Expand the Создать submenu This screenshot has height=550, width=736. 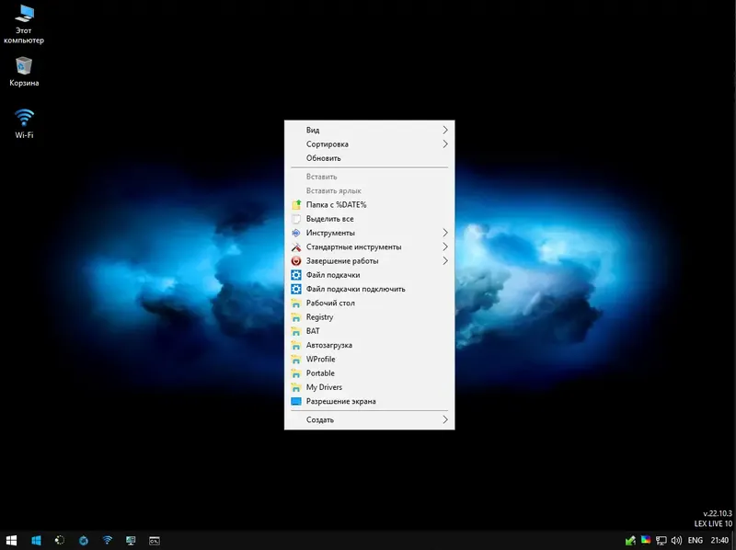368,419
